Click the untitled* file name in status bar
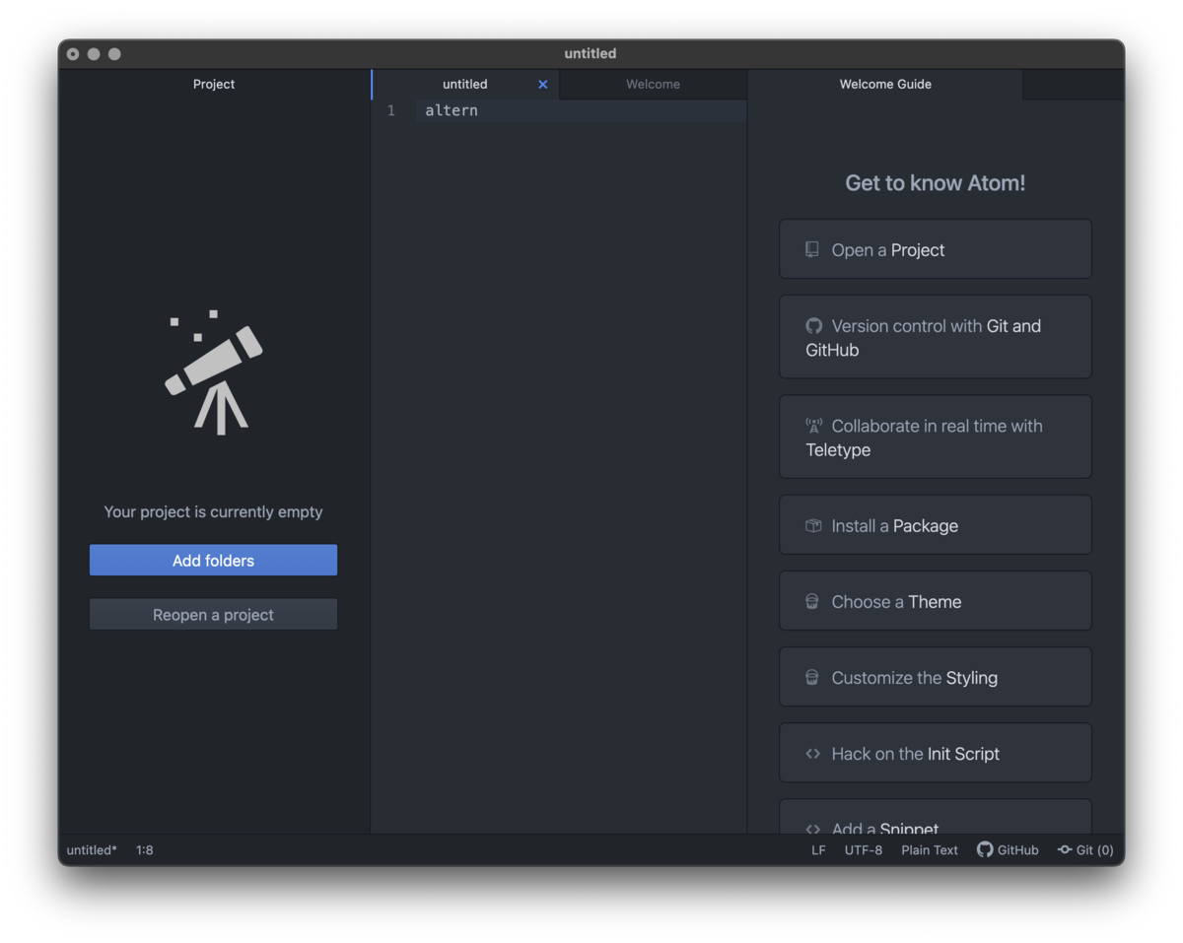 (92, 850)
